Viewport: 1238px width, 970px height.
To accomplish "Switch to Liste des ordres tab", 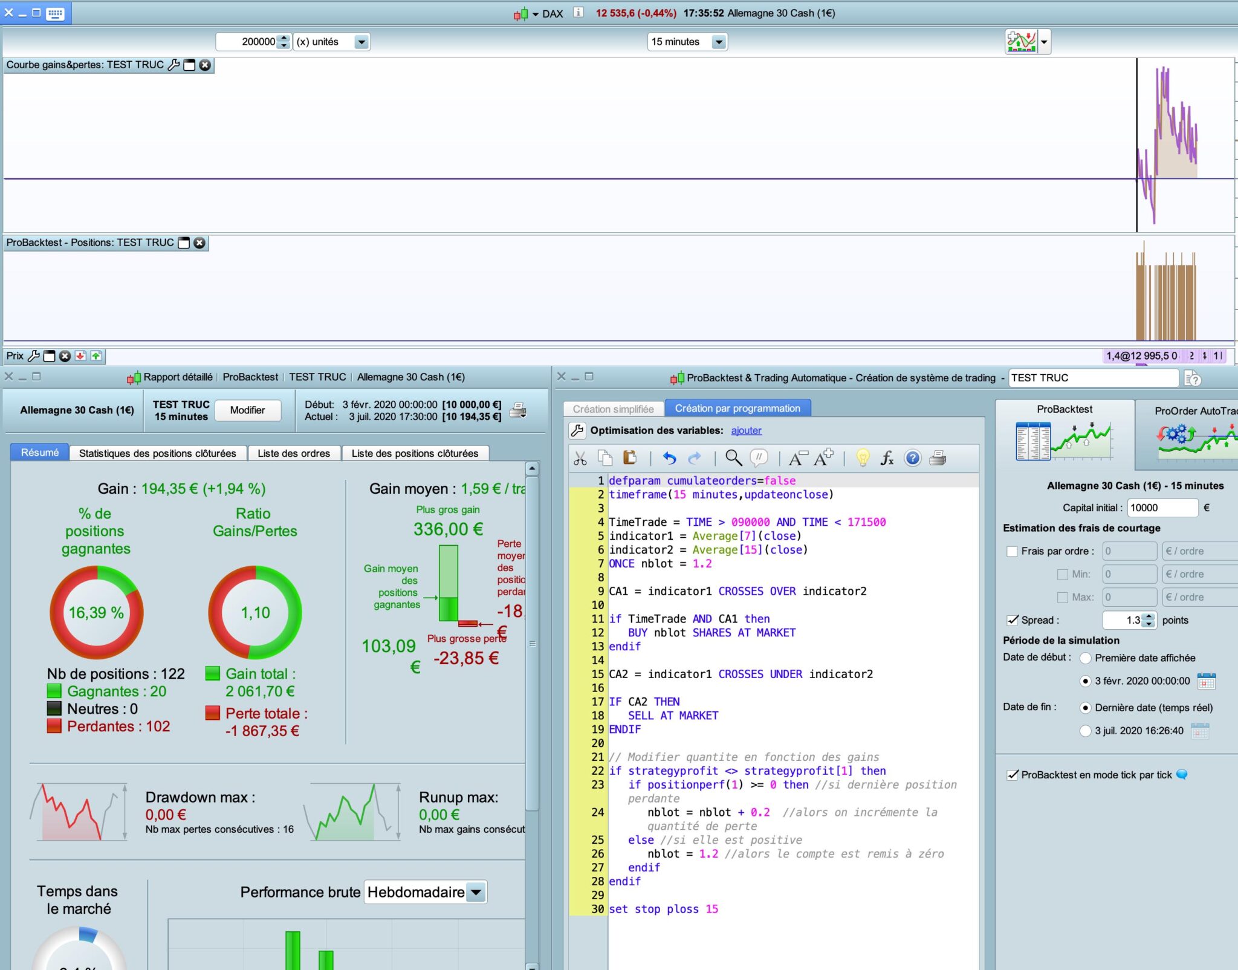I will 294,453.
